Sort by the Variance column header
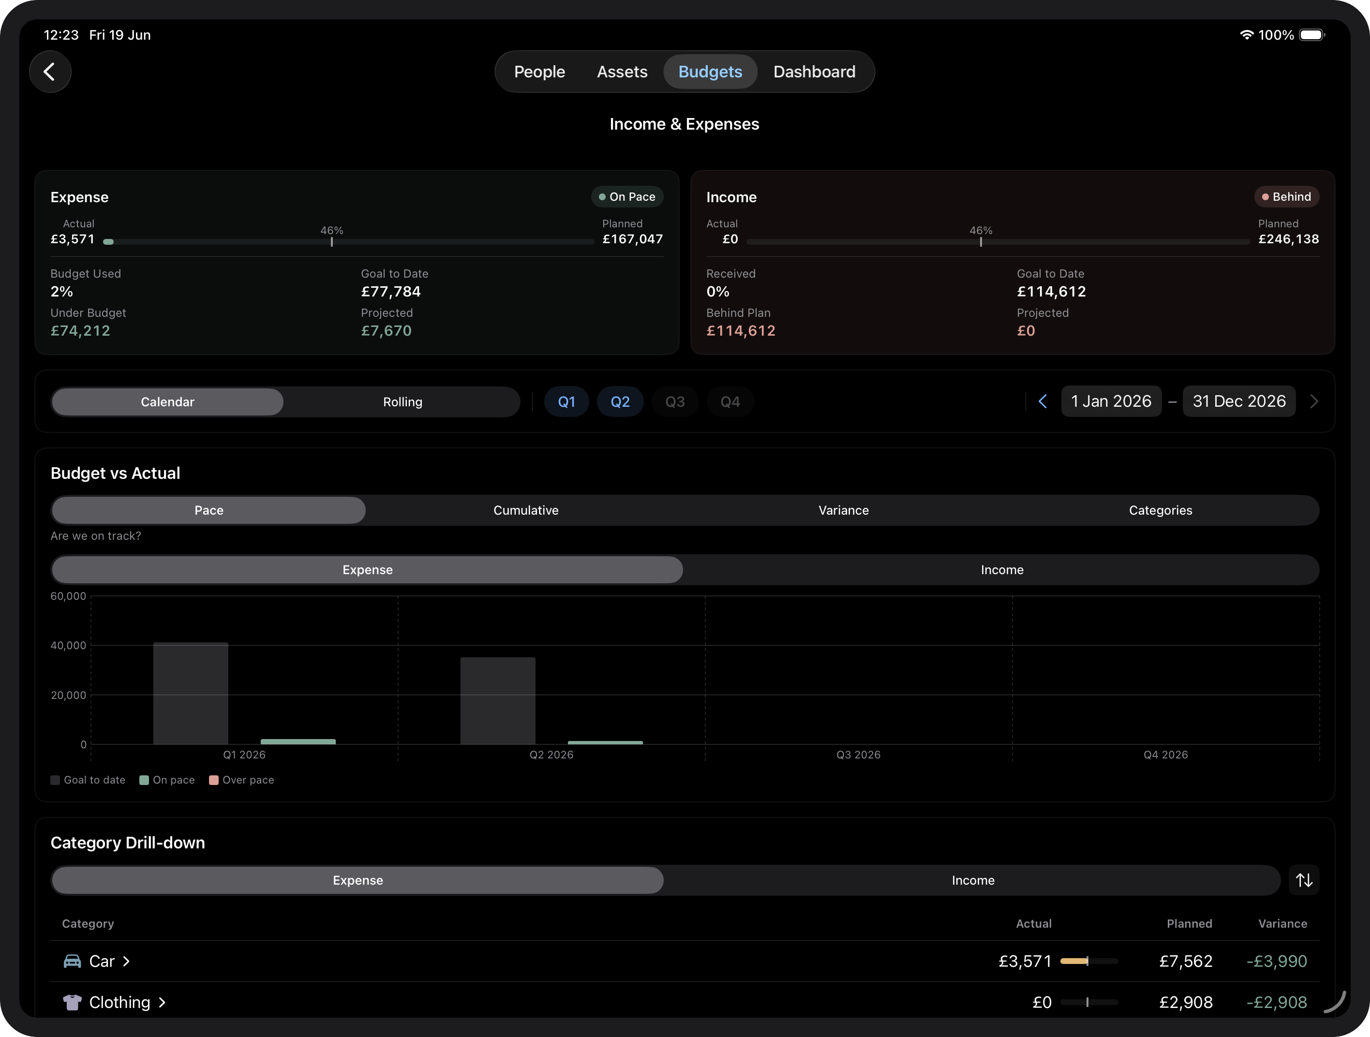The image size is (1370, 1037). point(1282,924)
